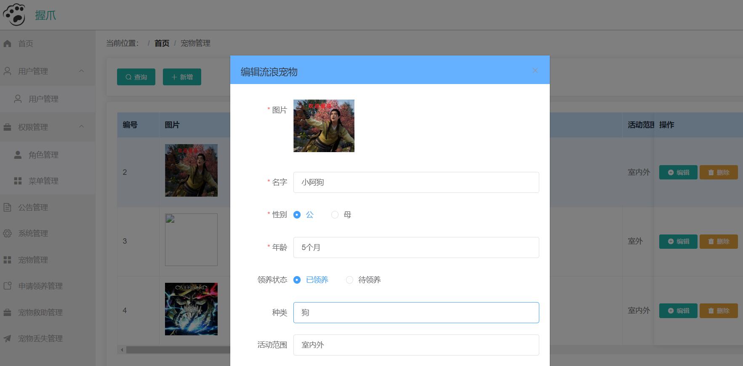The height and width of the screenshot is (366, 743).
Task: Click 删除 button for row 2
Action: point(719,172)
